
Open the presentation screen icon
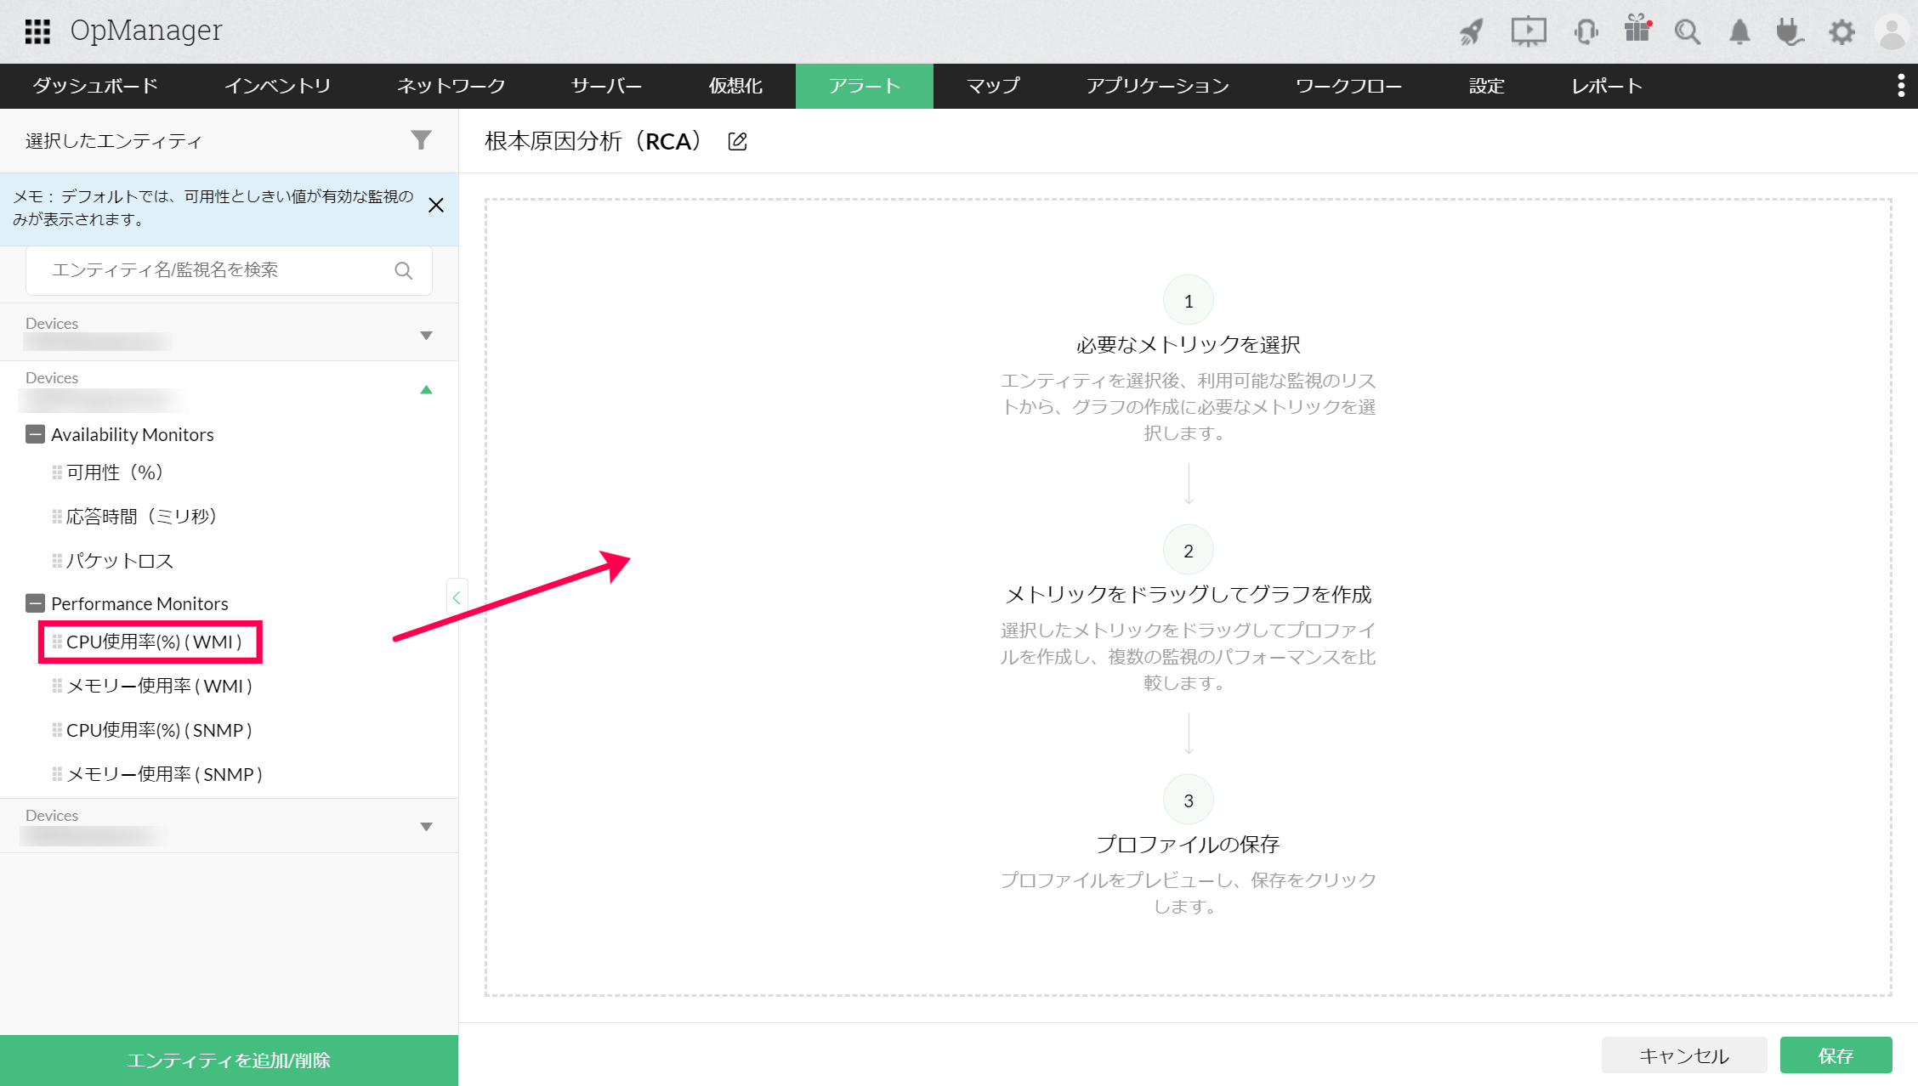click(1528, 32)
